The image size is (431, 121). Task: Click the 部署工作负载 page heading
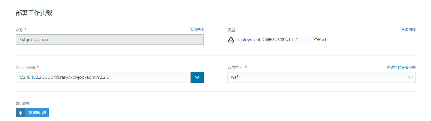click(34, 13)
